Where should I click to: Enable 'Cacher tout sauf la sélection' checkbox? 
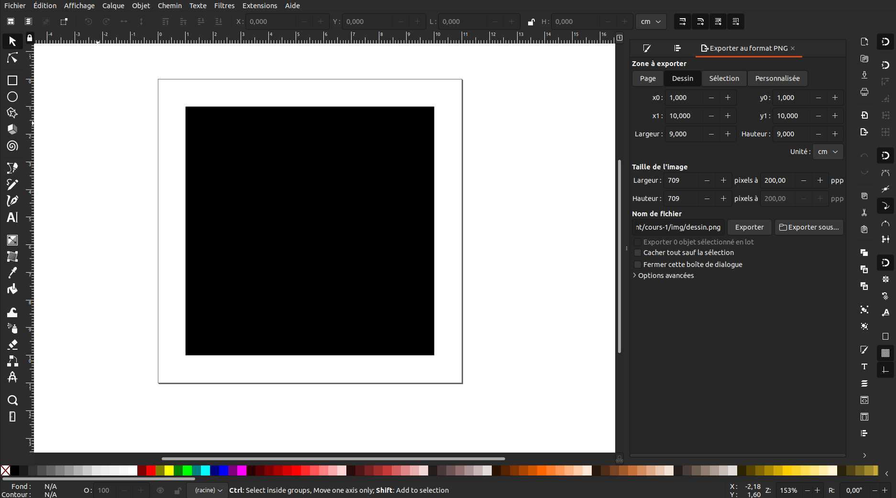point(638,253)
